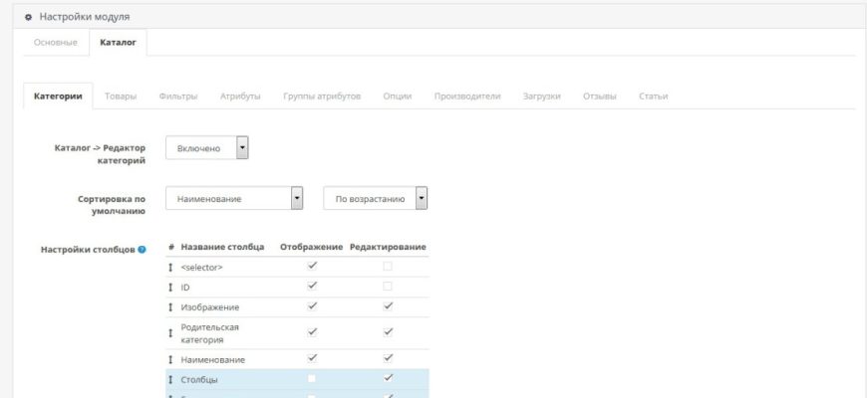Click the sort handle for Изображение row
The height and width of the screenshot is (398, 867).
coord(170,307)
